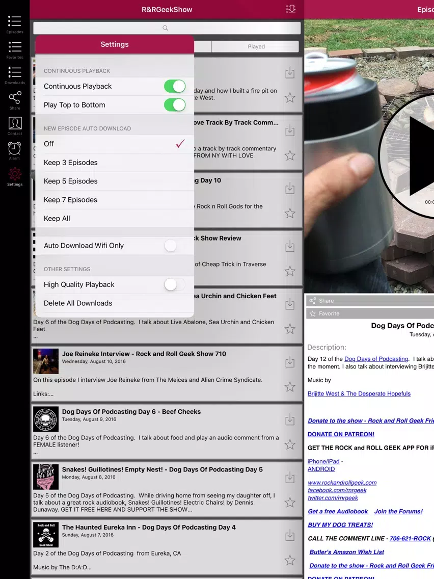Image resolution: width=434 pixels, height=579 pixels.
Task: Star the Sea Urchin and Chicken Feet episode
Action: 290,329
